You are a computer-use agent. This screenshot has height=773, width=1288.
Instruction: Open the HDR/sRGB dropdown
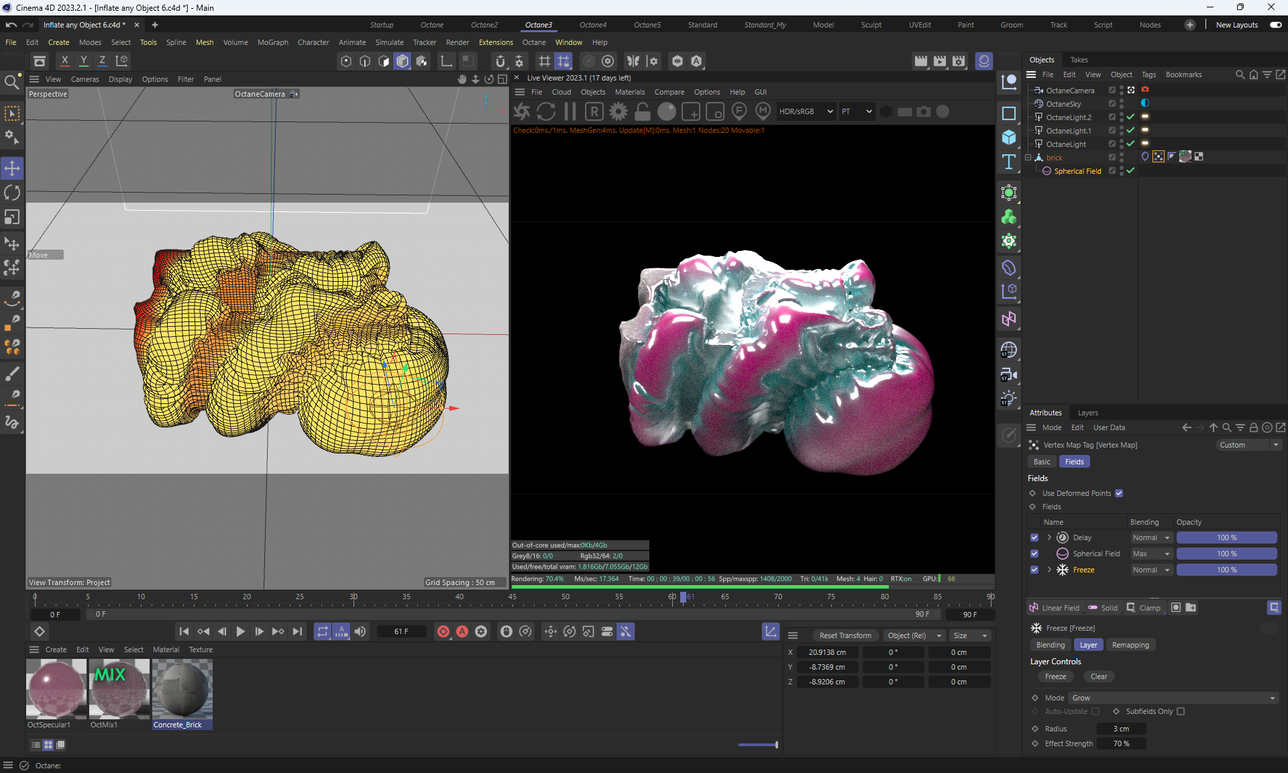[805, 112]
